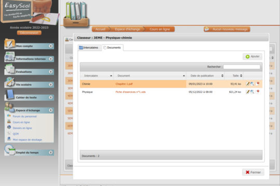Open the Aucun nouveau message notification
Image resolution: width=280 pixels, height=186 pixels.
pyautogui.click(x=227, y=29)
